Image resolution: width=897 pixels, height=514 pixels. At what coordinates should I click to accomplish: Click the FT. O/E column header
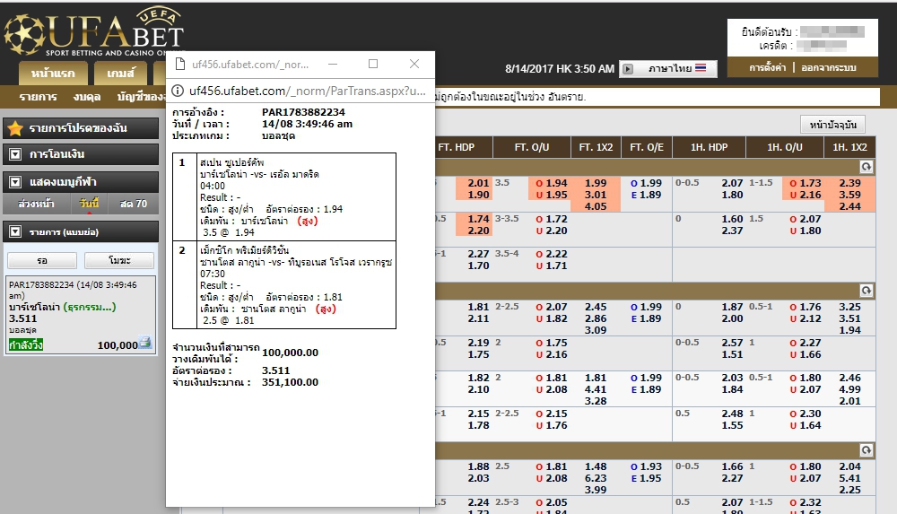click(x=647, y=147)
